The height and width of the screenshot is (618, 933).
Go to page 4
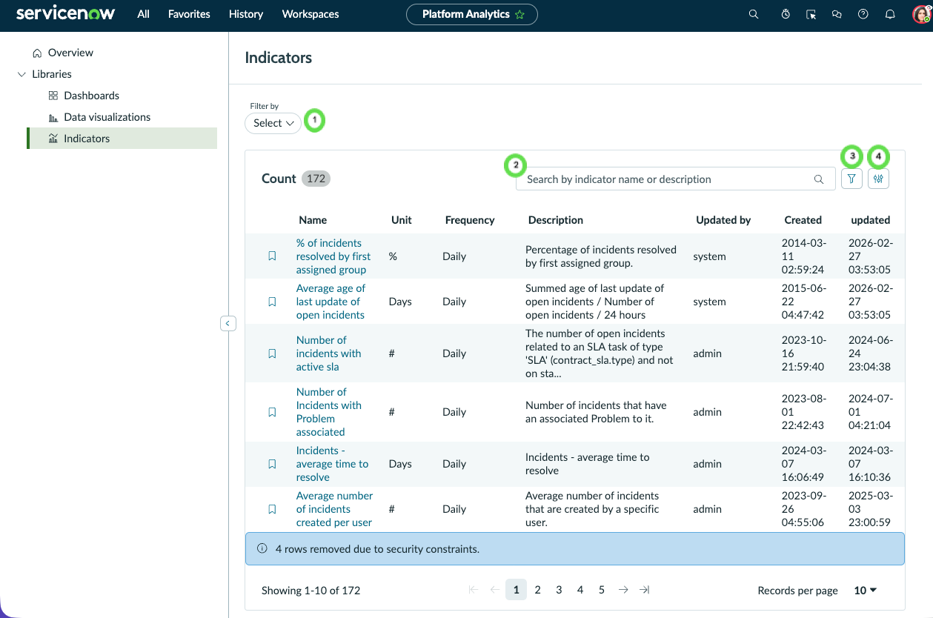[x=580, y=590]
